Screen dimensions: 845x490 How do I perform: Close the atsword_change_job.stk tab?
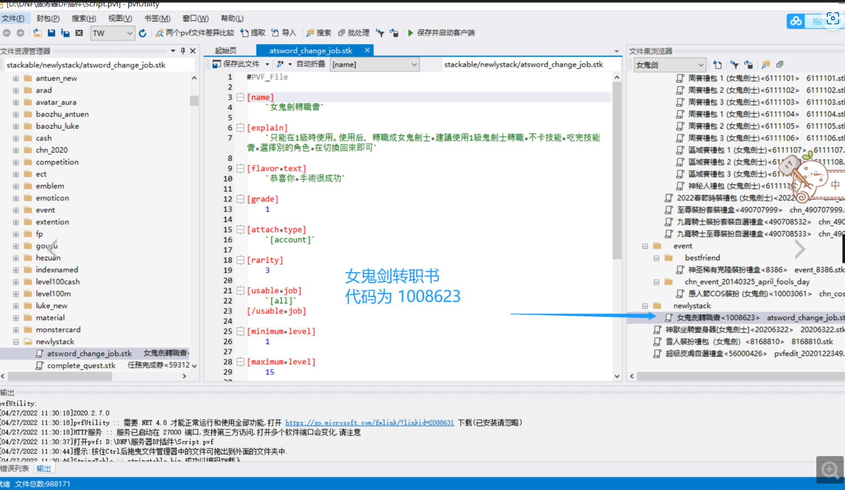coord(367,50)
